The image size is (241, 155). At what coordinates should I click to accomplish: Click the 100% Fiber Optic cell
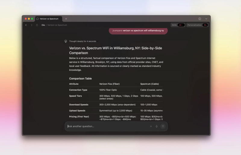pyautogui.click(x=108, y=90)
